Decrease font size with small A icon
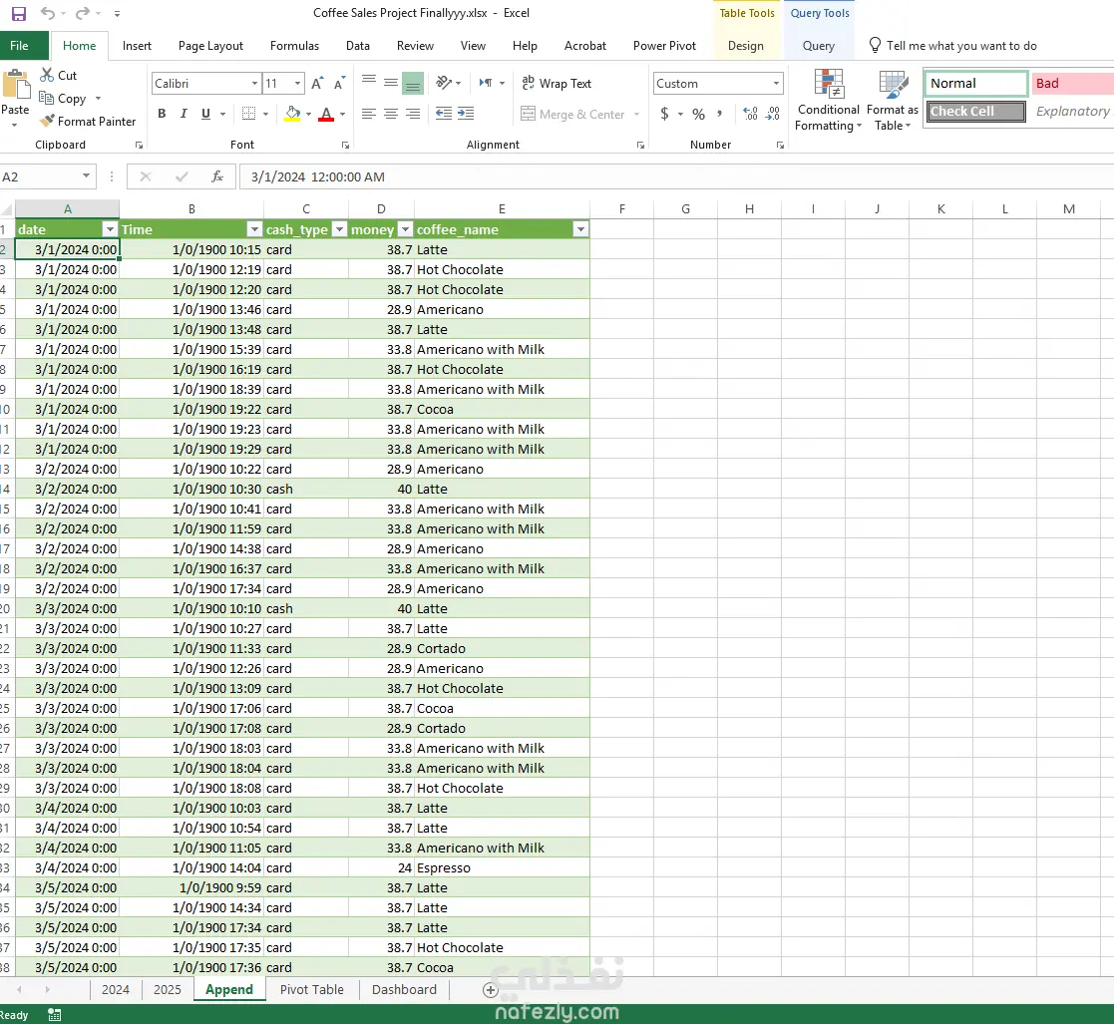This screenshot has height=1024, width=1114. [x=340, y=83]
